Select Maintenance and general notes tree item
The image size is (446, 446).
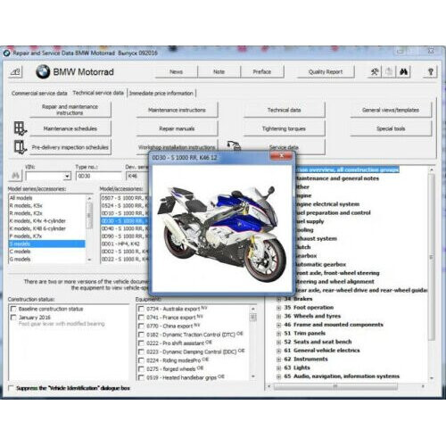coord(337,178)
